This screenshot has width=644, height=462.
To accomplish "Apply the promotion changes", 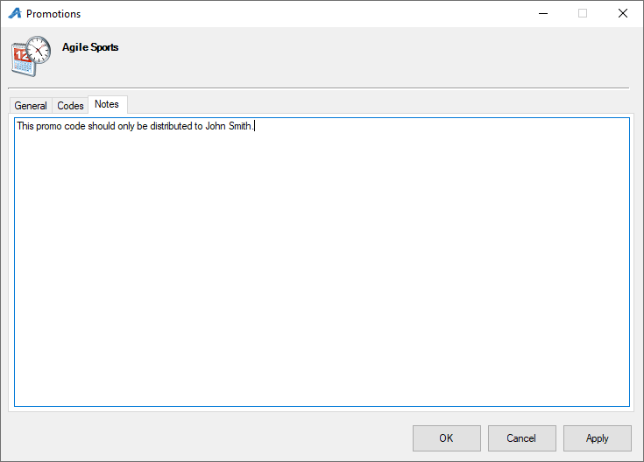I will coord(598,438).
